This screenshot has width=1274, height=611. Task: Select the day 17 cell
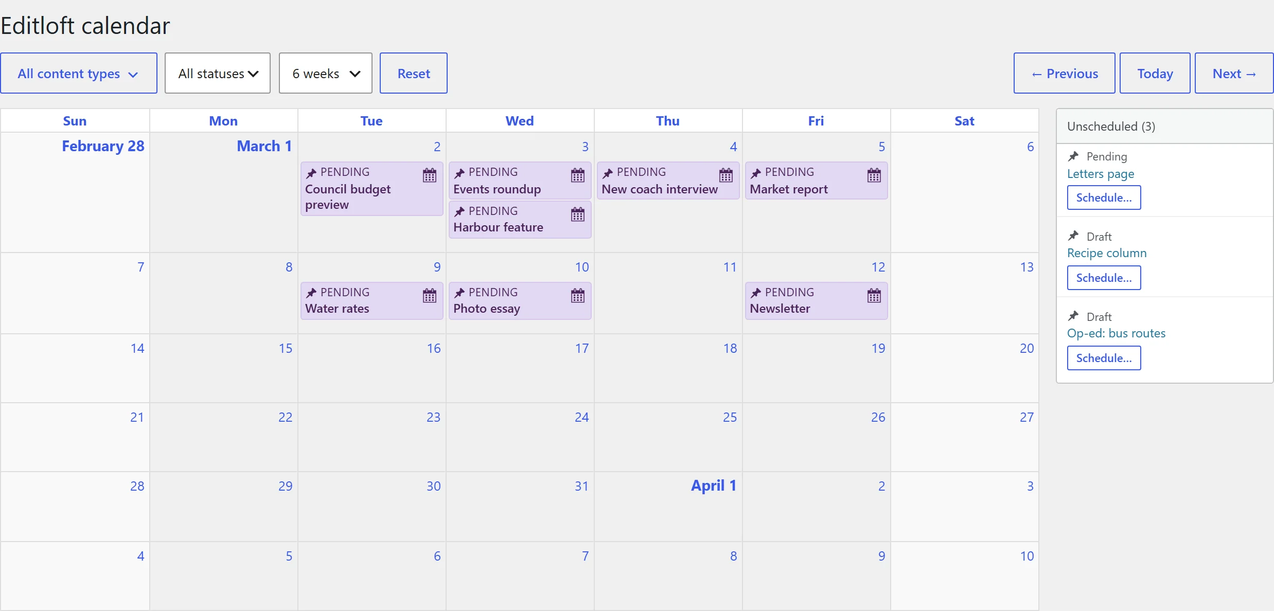520,368
